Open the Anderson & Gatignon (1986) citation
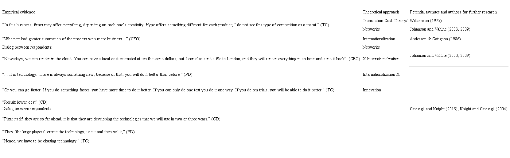Viewport: 510px width, 158px height. pyautogui.click(x=435, y=39)
